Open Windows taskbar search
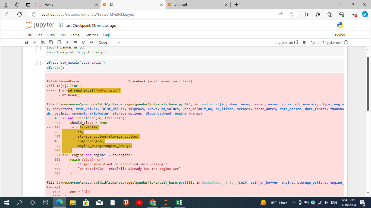The image size is (371, 208). (x=20, y=203)
